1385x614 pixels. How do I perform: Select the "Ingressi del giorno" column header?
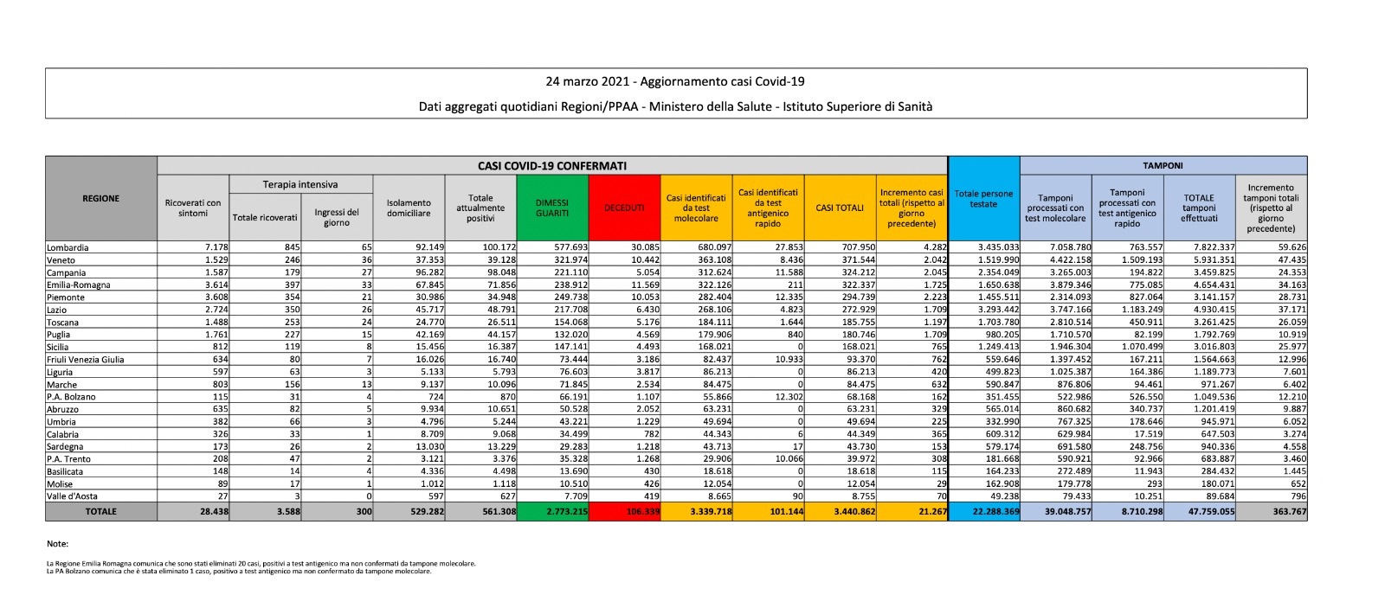pos(337,217)
